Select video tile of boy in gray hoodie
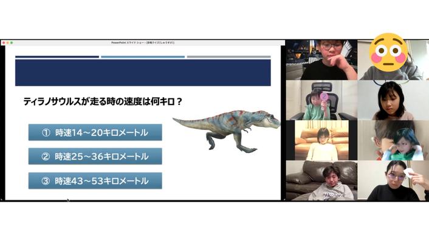The width and height of the screenshot is (429, 241). point(321,181)
